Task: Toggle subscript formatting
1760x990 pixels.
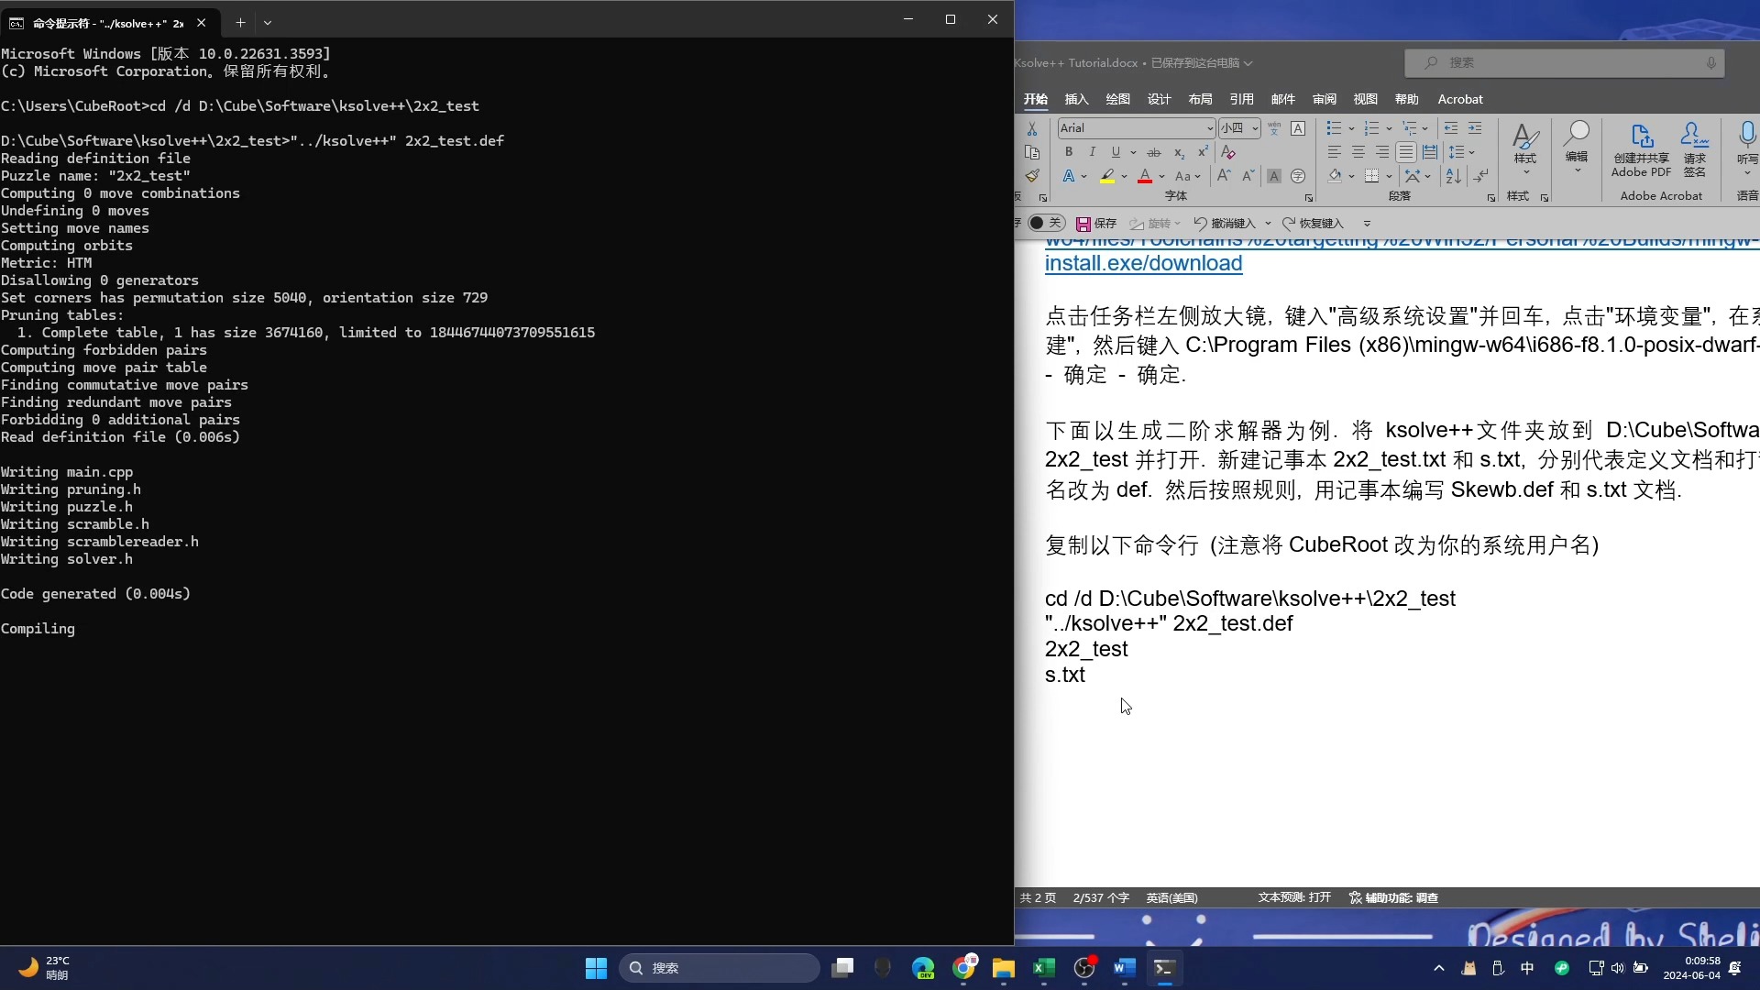Action: pos(1180,152)
